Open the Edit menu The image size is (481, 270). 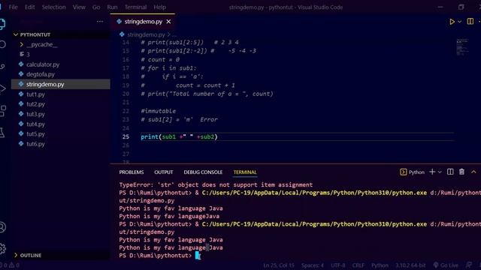(x=30, y=7)
